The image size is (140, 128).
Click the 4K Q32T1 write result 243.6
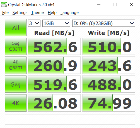109,65
